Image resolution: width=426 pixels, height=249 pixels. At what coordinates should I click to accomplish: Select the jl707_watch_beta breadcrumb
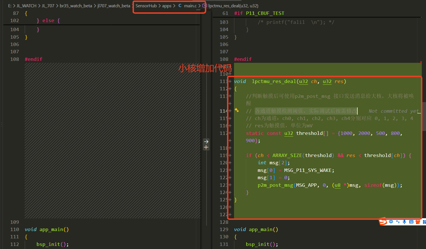[x=114, y=6]
